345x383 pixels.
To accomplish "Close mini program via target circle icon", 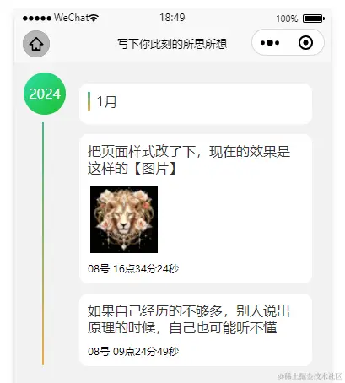I will (305, 43).
